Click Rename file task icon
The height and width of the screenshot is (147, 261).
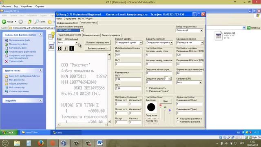tap(7, 40)
